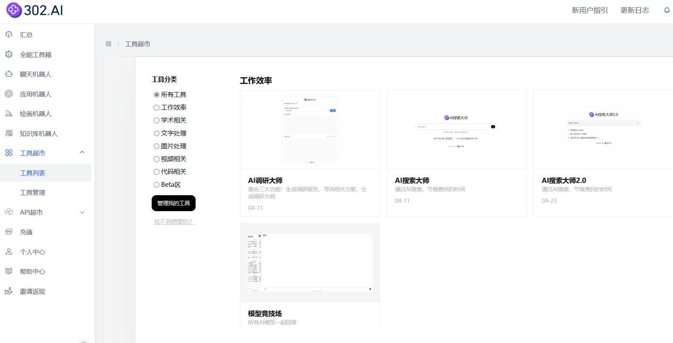
Task: Open the AI调研大师 card title
Action: (265, 181)
